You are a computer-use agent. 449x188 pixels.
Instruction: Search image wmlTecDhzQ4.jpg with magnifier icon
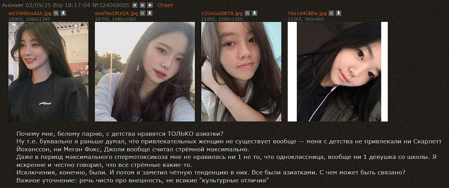coord(142,13)
